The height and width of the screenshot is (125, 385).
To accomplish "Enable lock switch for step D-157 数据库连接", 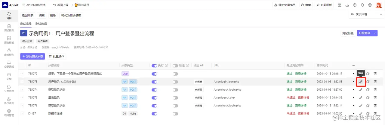I will coord(175,114).
